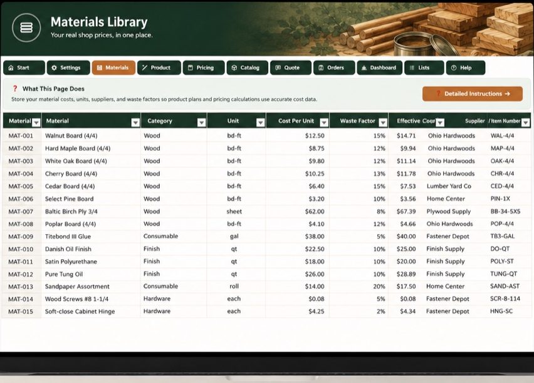Click the White Oak Board (4/4) cell
The image size is (534, 383).
click(91, 161)
